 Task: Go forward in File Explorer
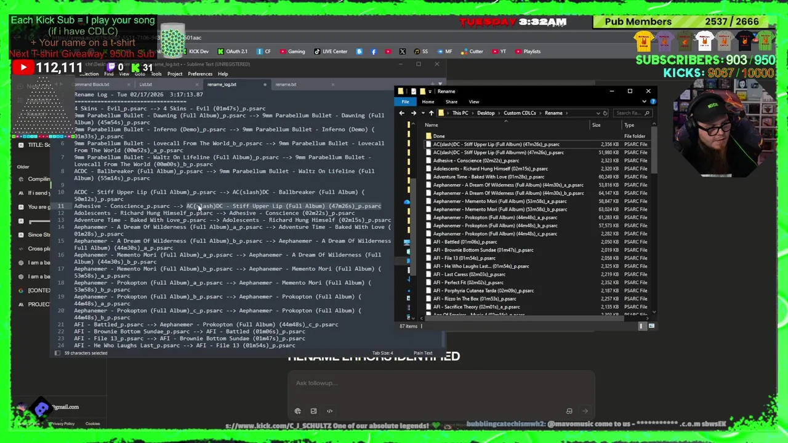[x=413, y=113]
